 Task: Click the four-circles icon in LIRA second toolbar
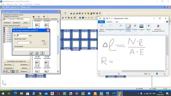(x=80, y=18)
